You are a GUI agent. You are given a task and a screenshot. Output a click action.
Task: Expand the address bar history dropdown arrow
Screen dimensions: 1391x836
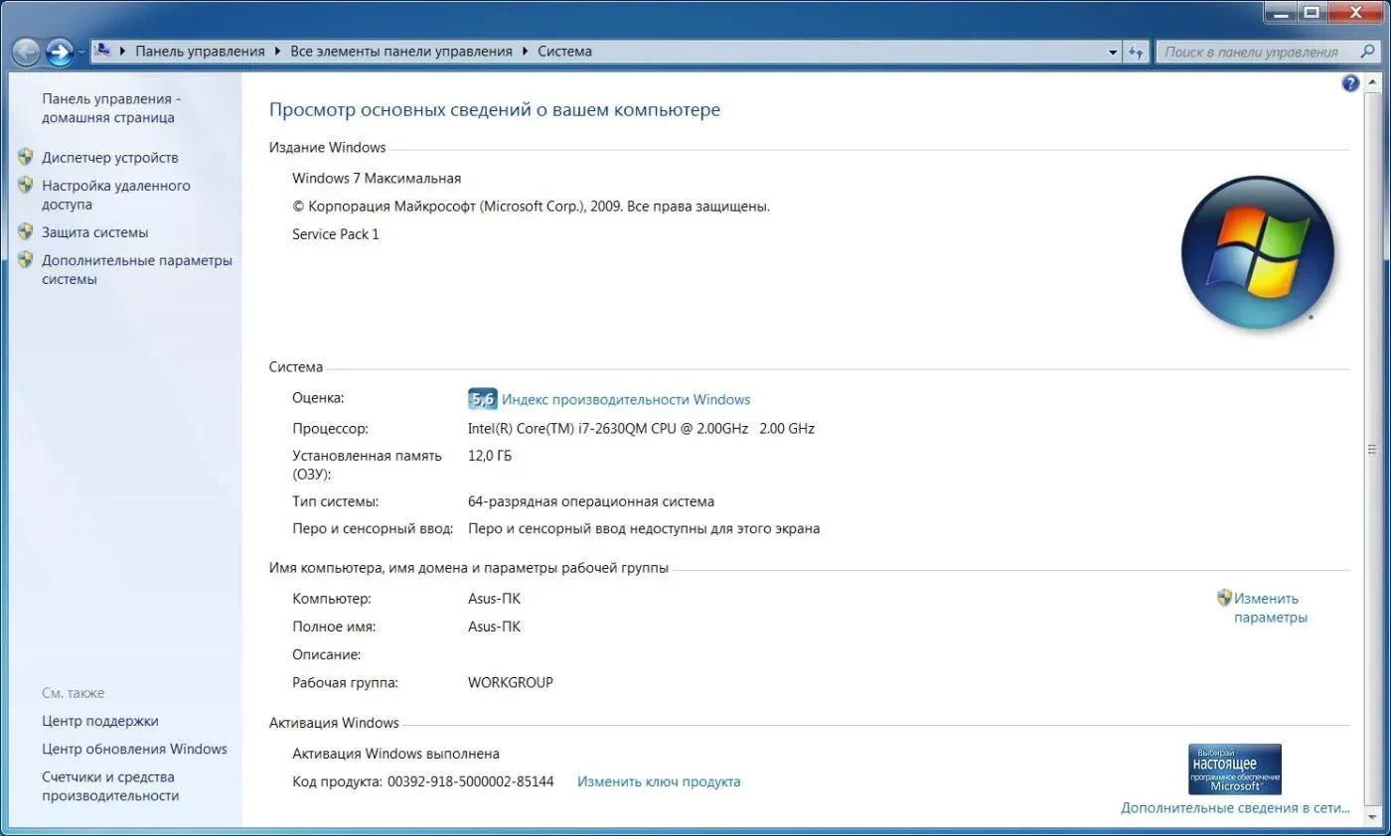click(x=1113, y=52)
